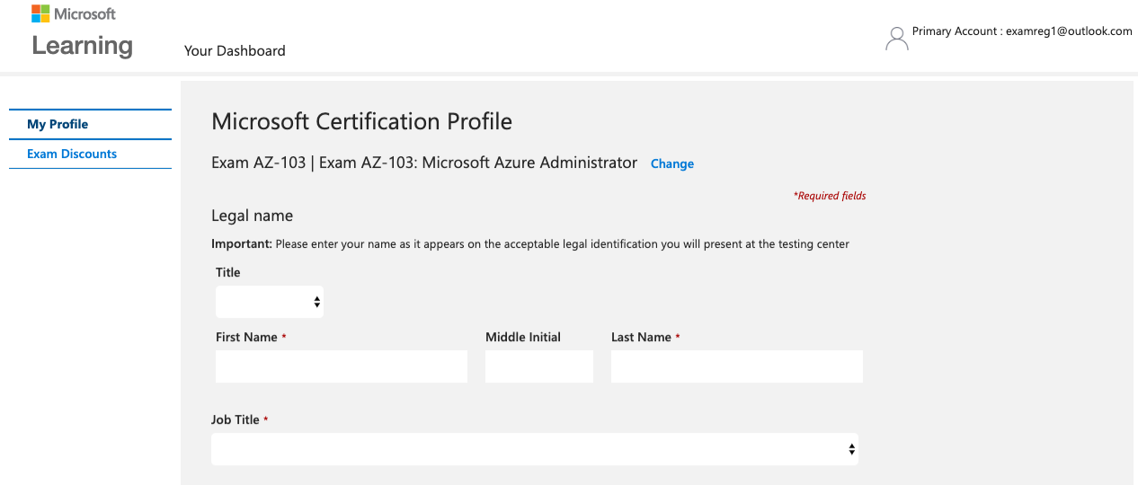Image resolution: width=1138 pixels, height=485 pixels.
Task: Open the Title dropdown
Action: 270,302
